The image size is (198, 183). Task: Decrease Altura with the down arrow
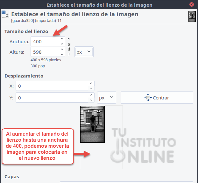click(x=62, y=54)
